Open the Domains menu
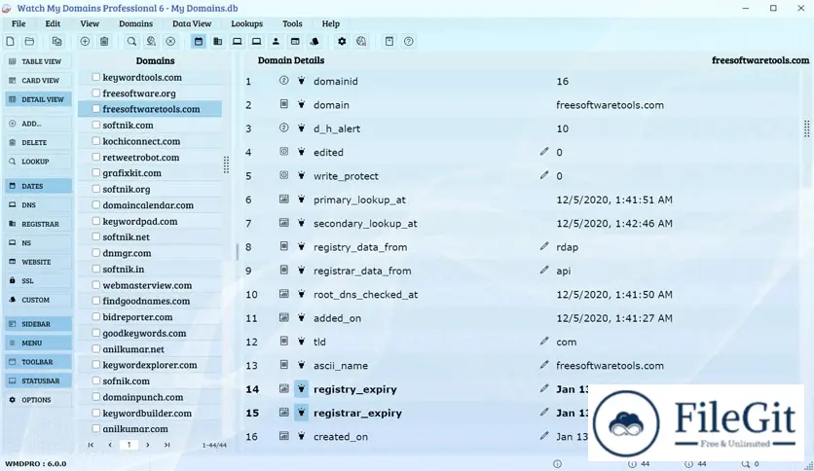Screen dimensions: 814x471 pos(135,23)
